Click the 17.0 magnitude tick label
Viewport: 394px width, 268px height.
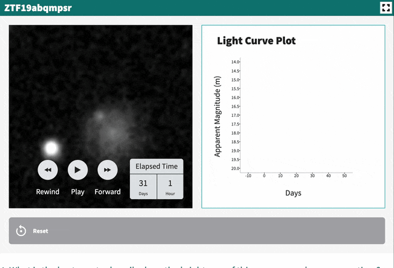click(x=235, y=115)
